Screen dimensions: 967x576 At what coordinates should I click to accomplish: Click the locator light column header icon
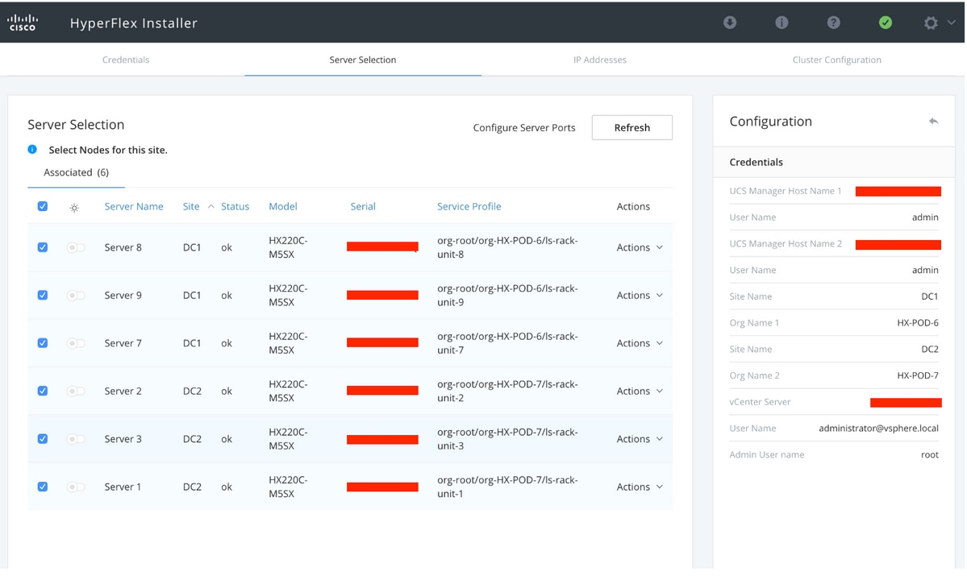click(74, 208)
